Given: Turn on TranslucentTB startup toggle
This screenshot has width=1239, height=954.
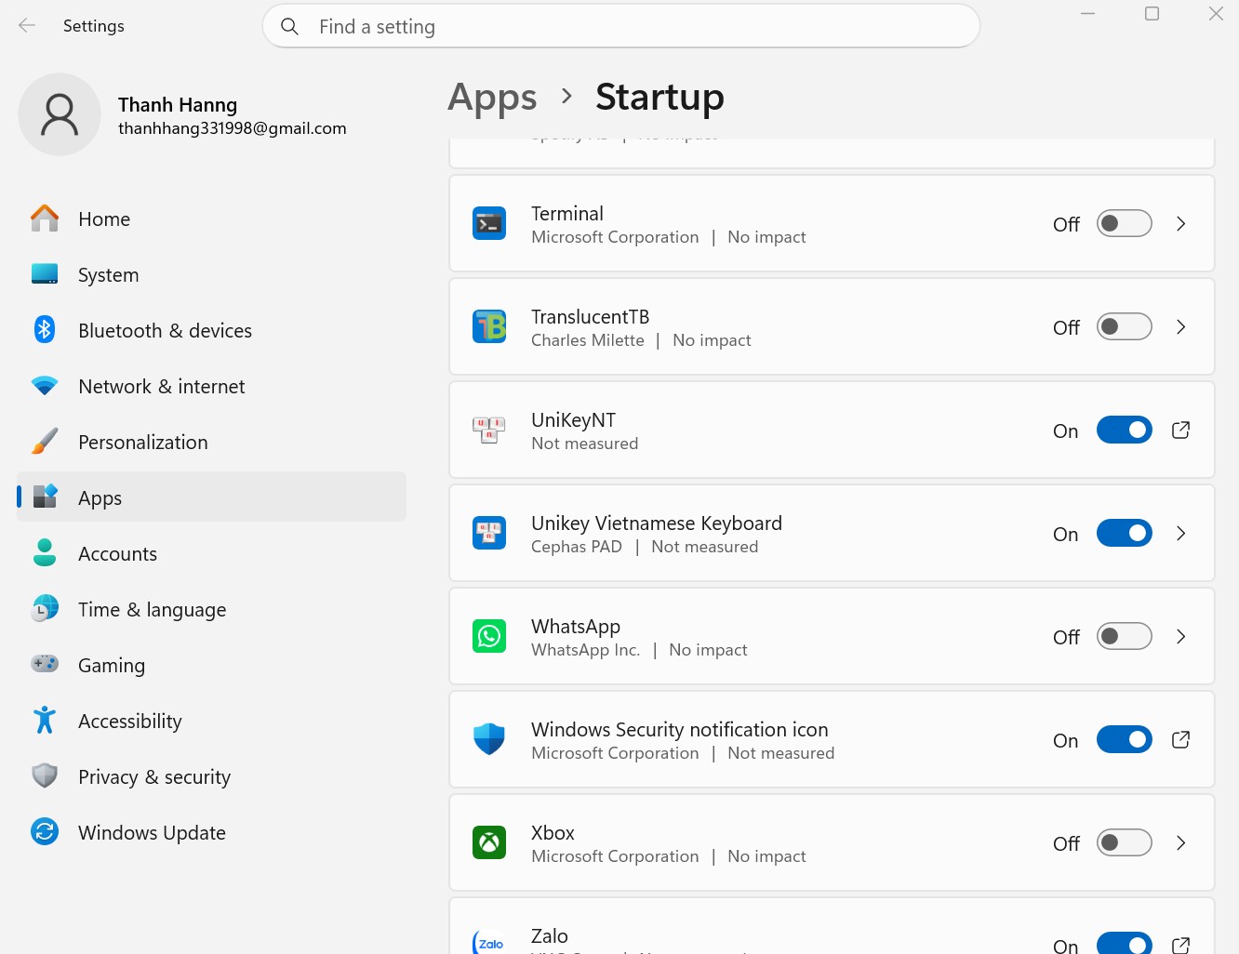Looking at the screenshot, I should tap(1125, 326).
